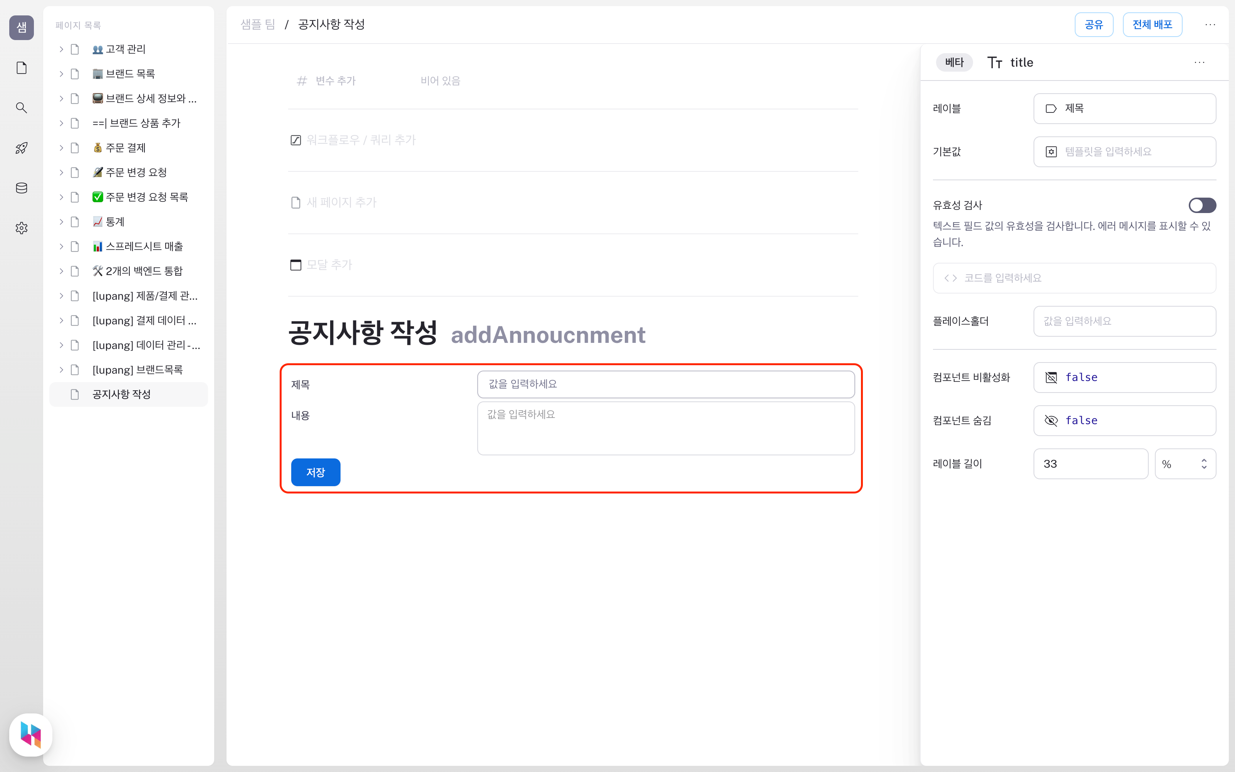Open the 스프레드시트 매출 page
The height and width of the screenshot is (772, 1235).
(129, 246)
